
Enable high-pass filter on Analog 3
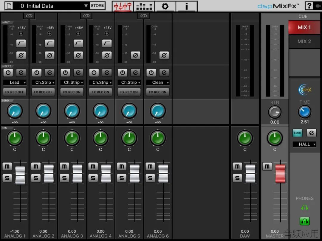coord(78,43)
